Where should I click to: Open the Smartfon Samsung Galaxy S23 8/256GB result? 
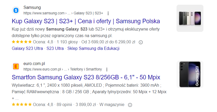point(86,77)
